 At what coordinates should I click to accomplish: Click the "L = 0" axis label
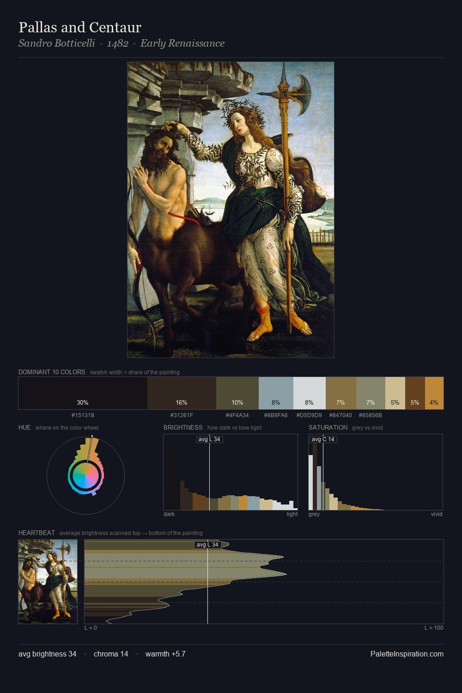(91, 628)
